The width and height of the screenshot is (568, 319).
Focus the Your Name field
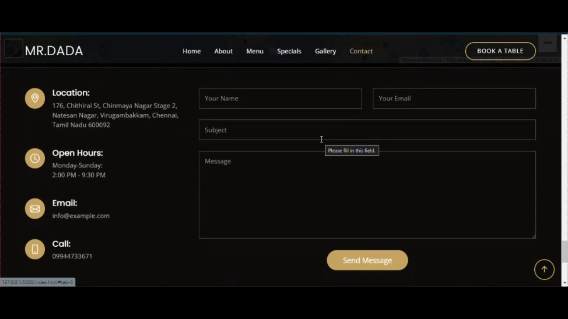click(x=280, y=98)
